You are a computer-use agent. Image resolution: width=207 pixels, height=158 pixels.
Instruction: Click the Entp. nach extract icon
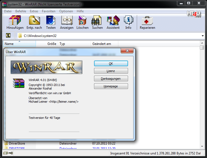click(34, 20)
